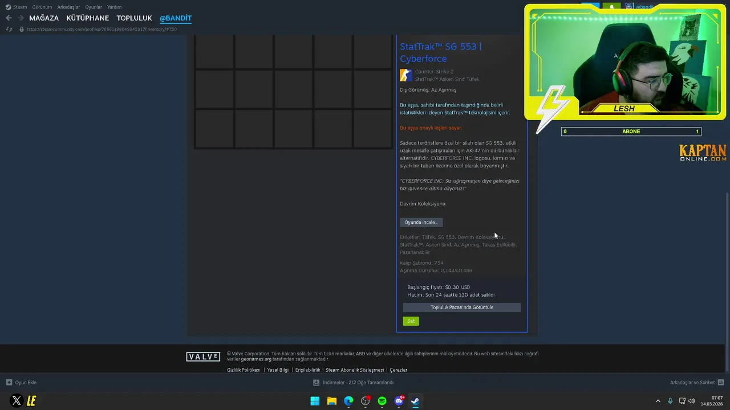This screenshot has width=730, height=410.
Task: Click the Devrim Koleksiyonu text
Action: point(423,203)
